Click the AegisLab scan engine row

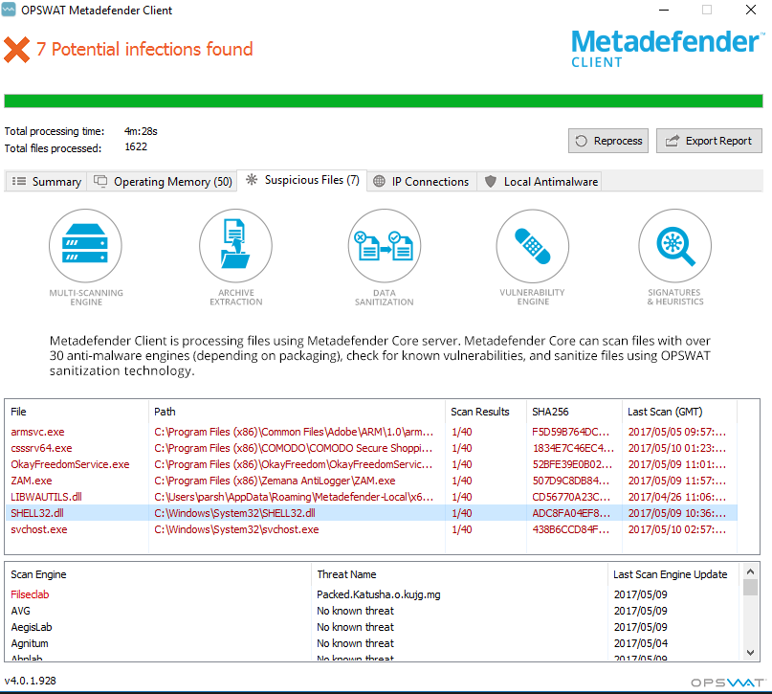373,627
